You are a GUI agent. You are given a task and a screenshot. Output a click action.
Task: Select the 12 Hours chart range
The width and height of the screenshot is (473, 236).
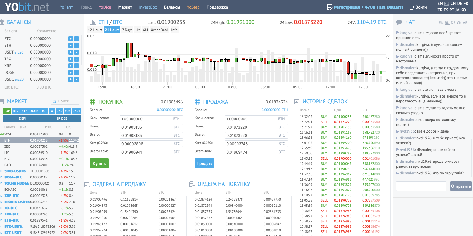95,30
